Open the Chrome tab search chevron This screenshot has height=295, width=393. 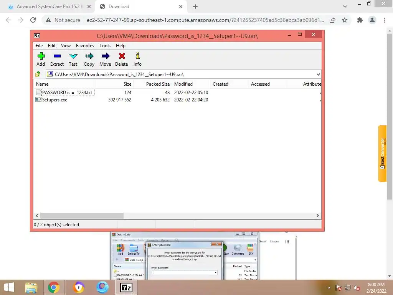pos(345,7)
